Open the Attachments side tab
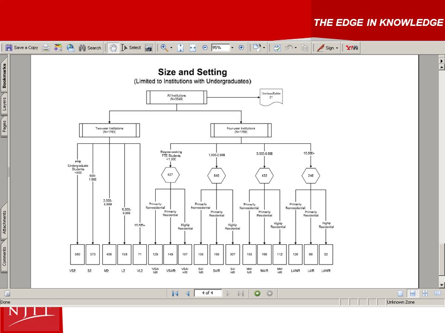Viewport: 445px width, 333px height. click(4, 222)
